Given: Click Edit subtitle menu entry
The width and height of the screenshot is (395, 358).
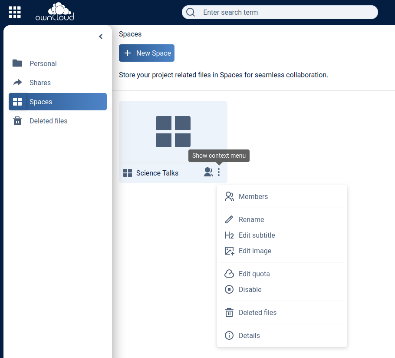Looking at the screenshot, I should pyautogui.click(x=257, y=235).
